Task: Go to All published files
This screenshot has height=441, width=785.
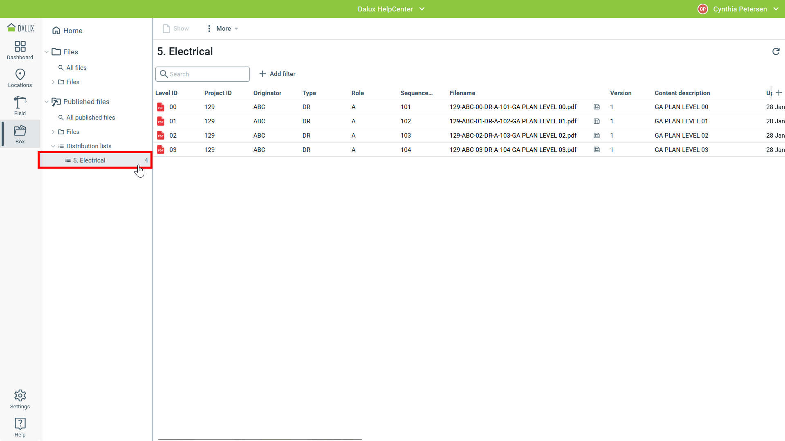Action: tap(90, 118)
